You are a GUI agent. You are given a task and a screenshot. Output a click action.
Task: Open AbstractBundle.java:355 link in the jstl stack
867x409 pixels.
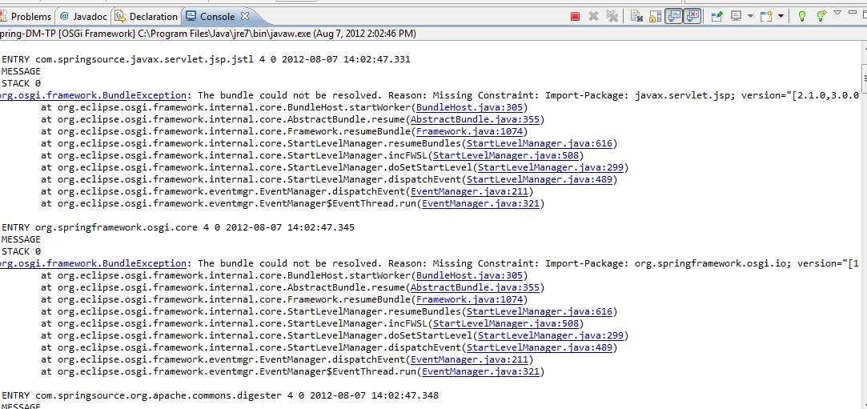(475, 119)
